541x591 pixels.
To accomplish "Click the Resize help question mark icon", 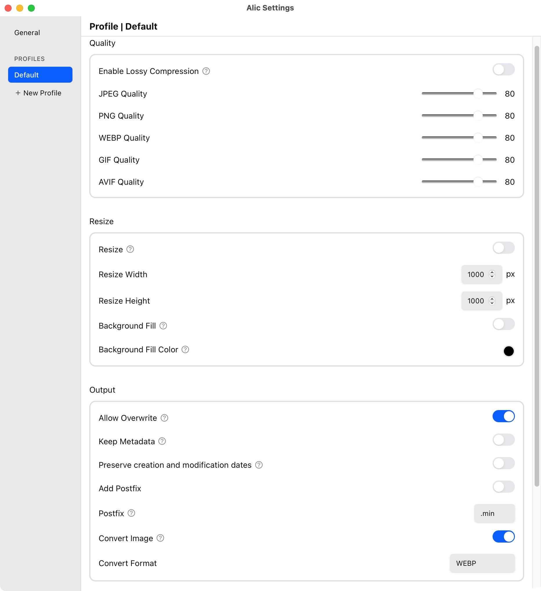I will point(130,249).
